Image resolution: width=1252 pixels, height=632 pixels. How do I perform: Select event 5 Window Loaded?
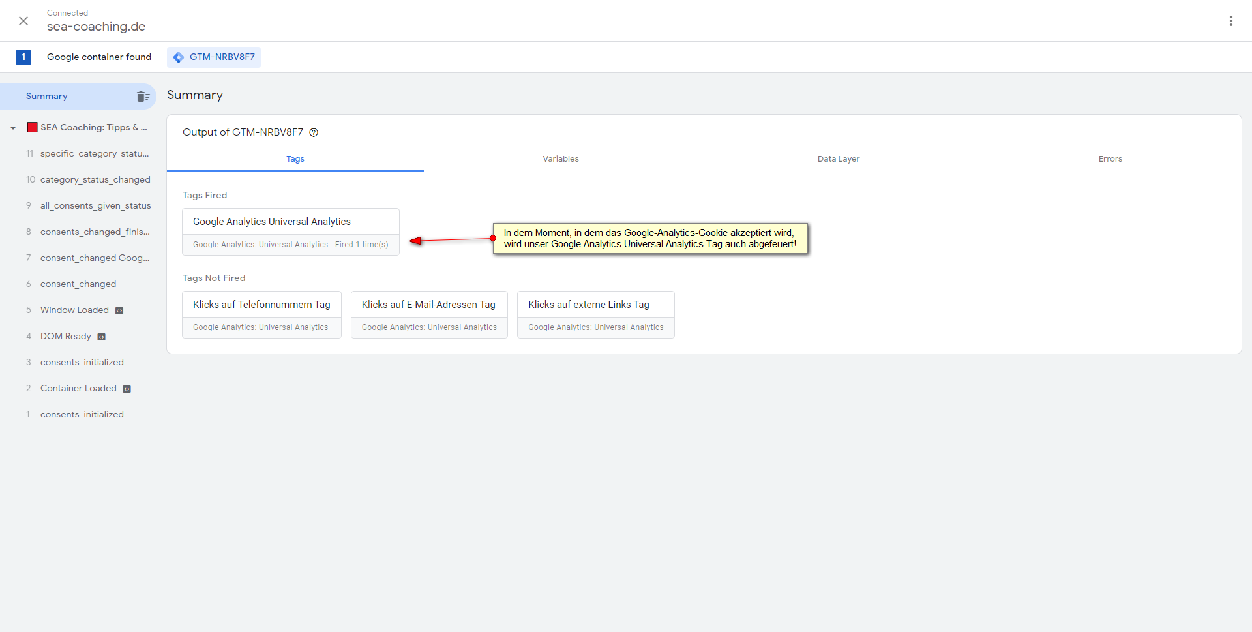[74, 310]
